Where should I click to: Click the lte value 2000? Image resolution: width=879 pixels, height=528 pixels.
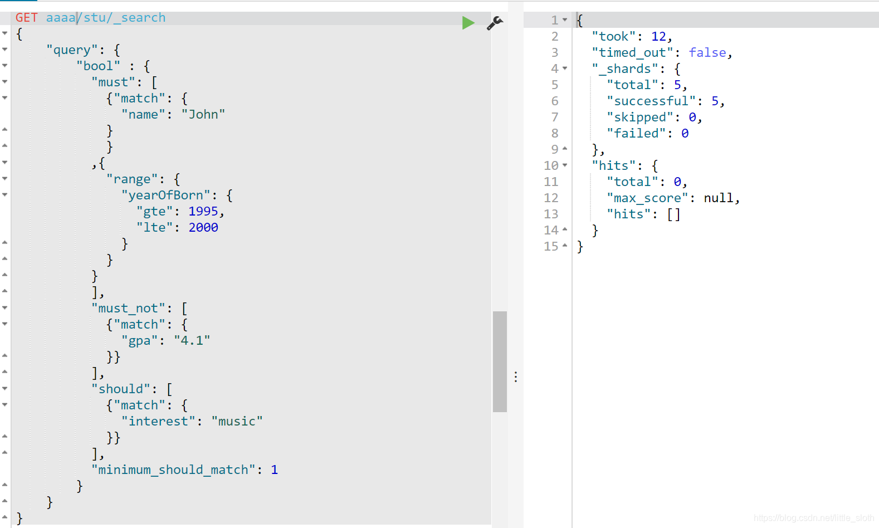tap(203, 227)
